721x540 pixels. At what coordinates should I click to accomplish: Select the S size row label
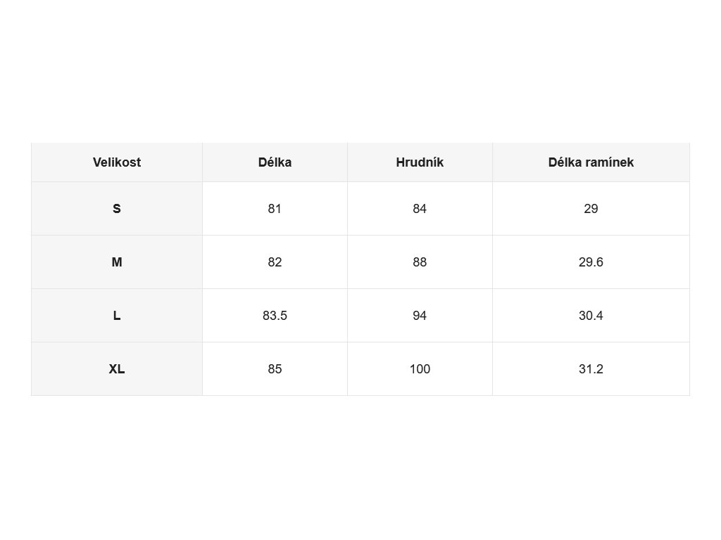pyautogui.click(x=117, y=208)
